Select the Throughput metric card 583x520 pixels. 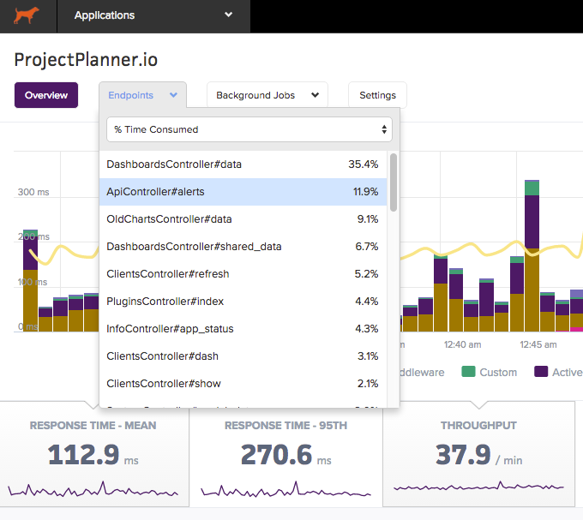coord(479,454)
